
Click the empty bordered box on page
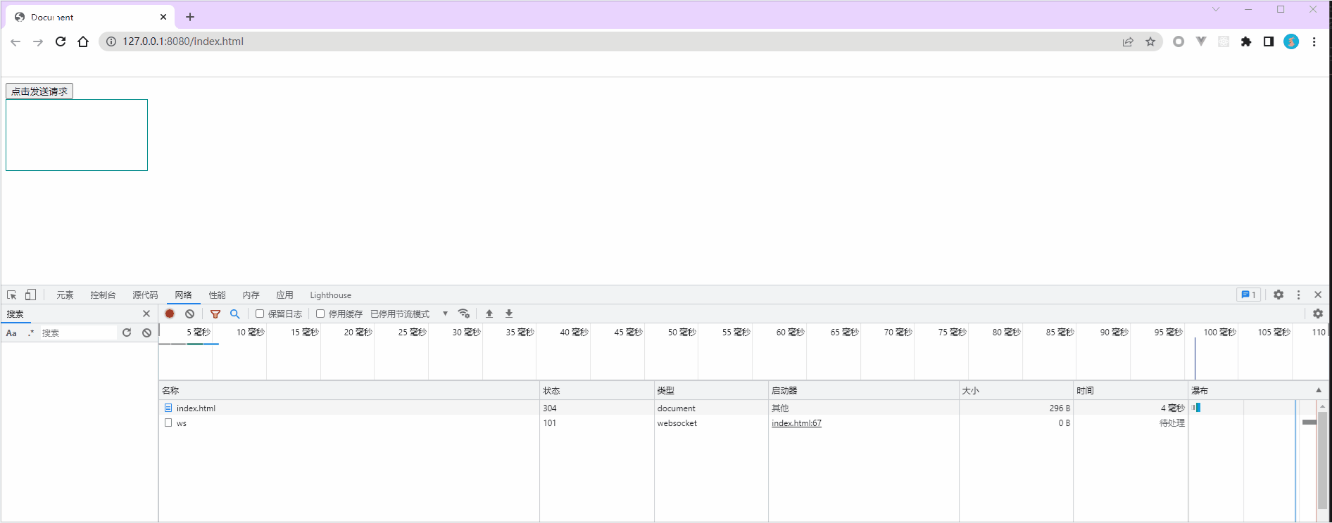77,135
